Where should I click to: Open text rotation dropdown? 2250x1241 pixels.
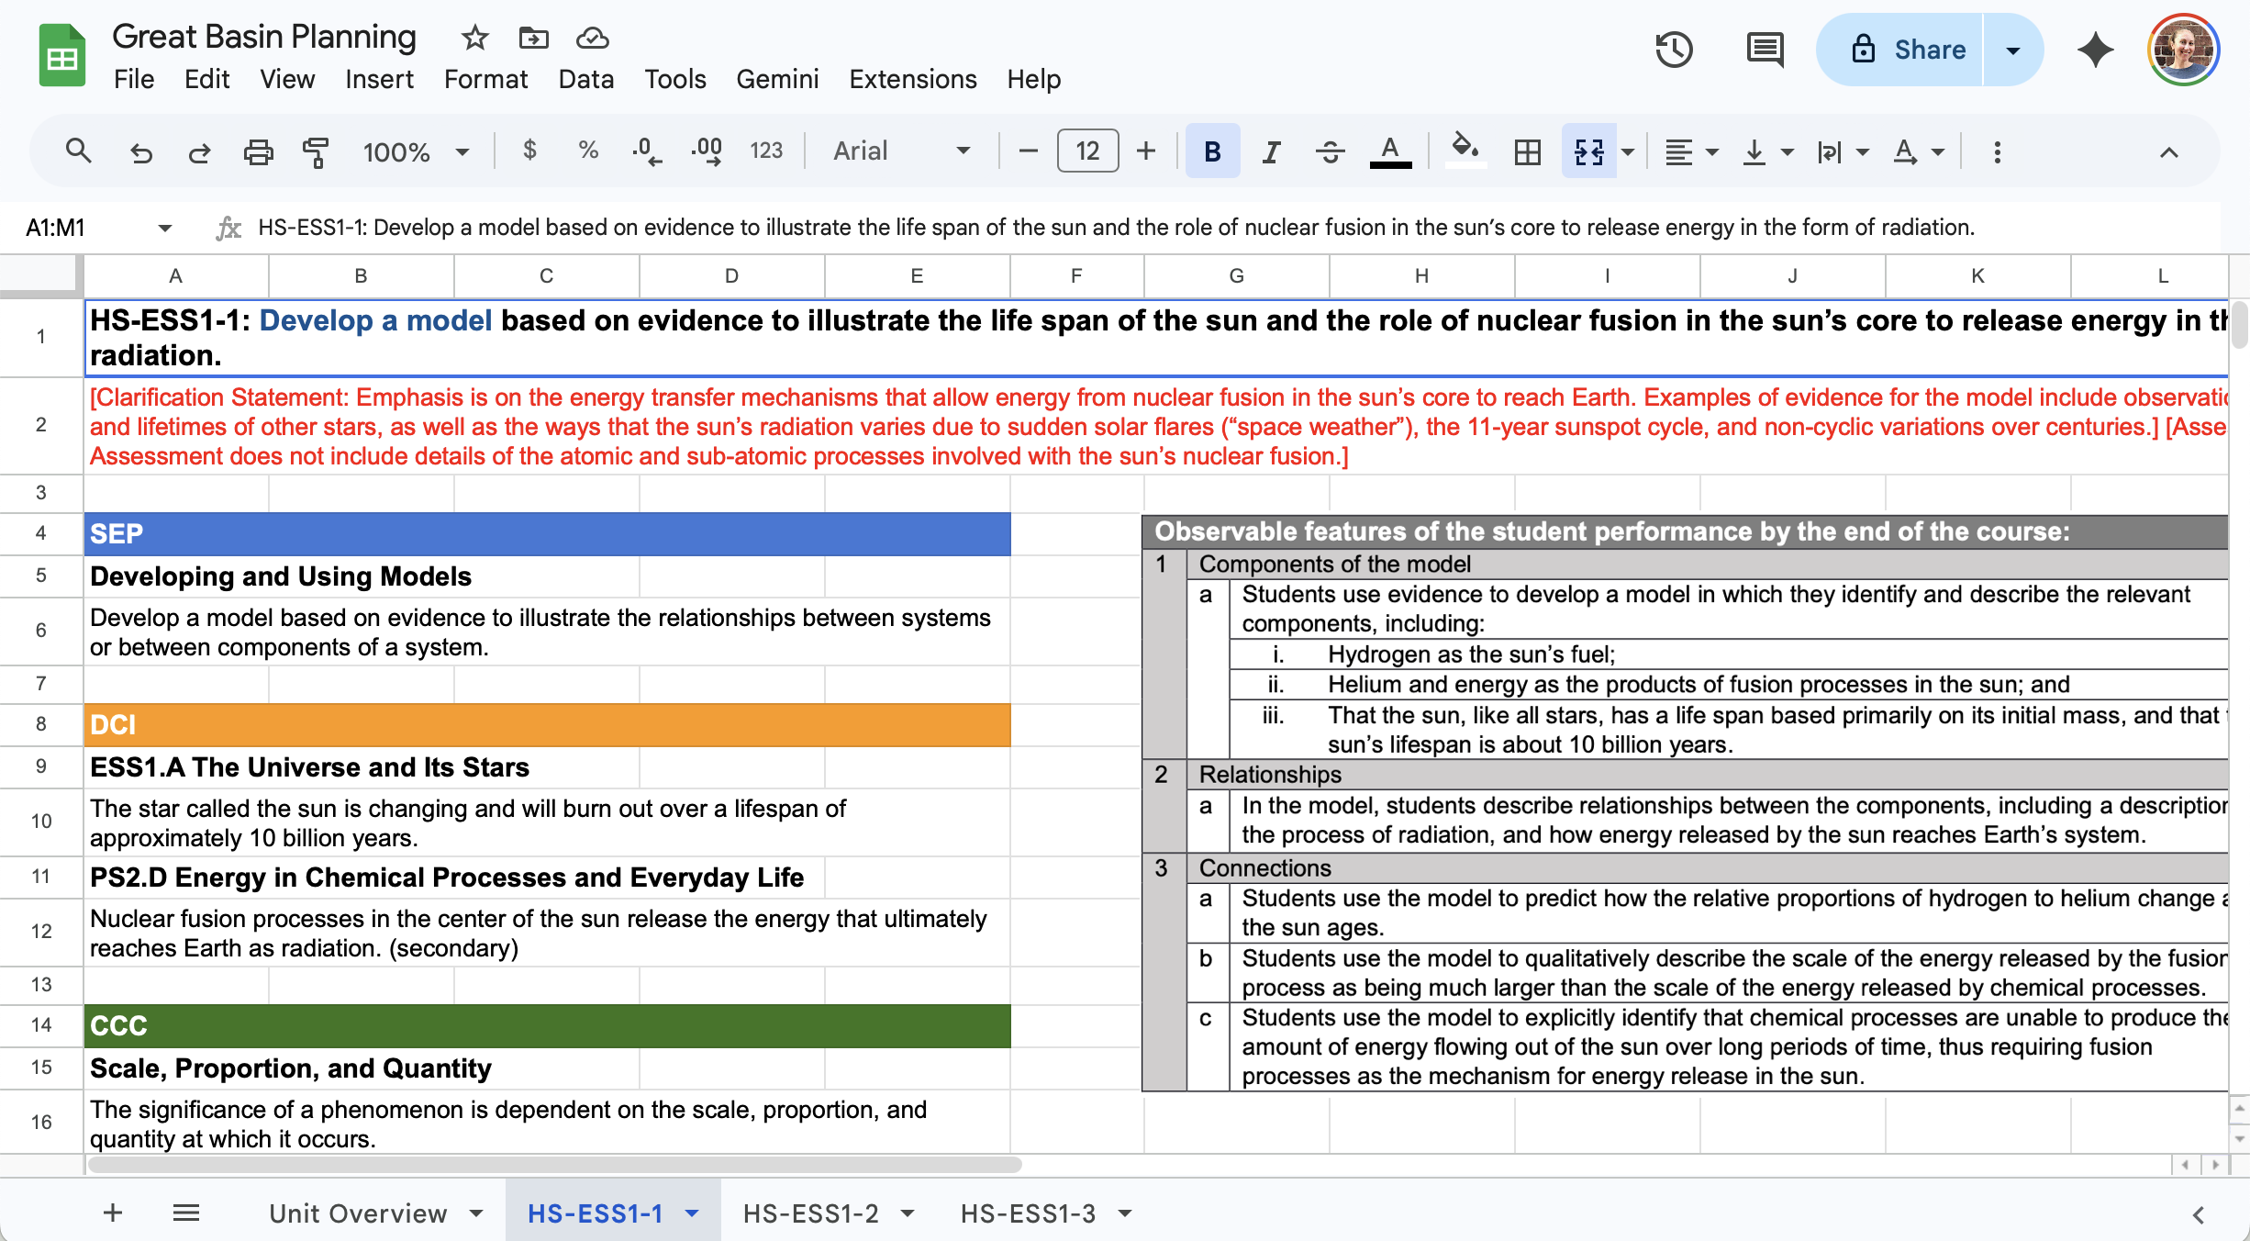[x=1918, y=151]
